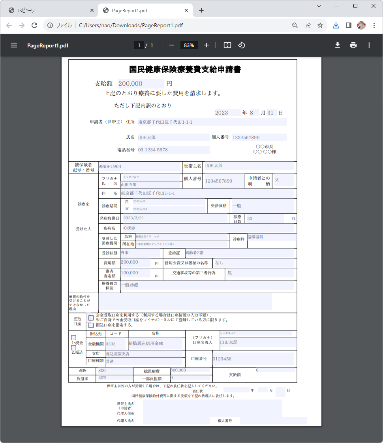The width and height of the screenshot is (383, 443).
Task: Click the 診療科 field 循環器科
Action: click(272, 237)
